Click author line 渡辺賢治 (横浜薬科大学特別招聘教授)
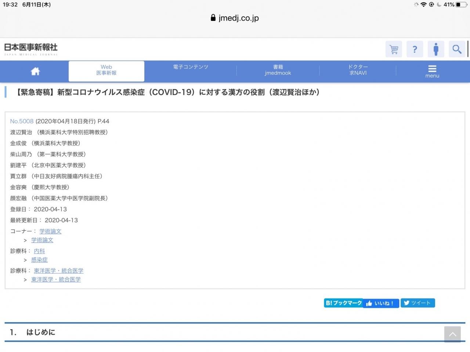This screenshot has height=352, width=470. click(x=59, y=132)
